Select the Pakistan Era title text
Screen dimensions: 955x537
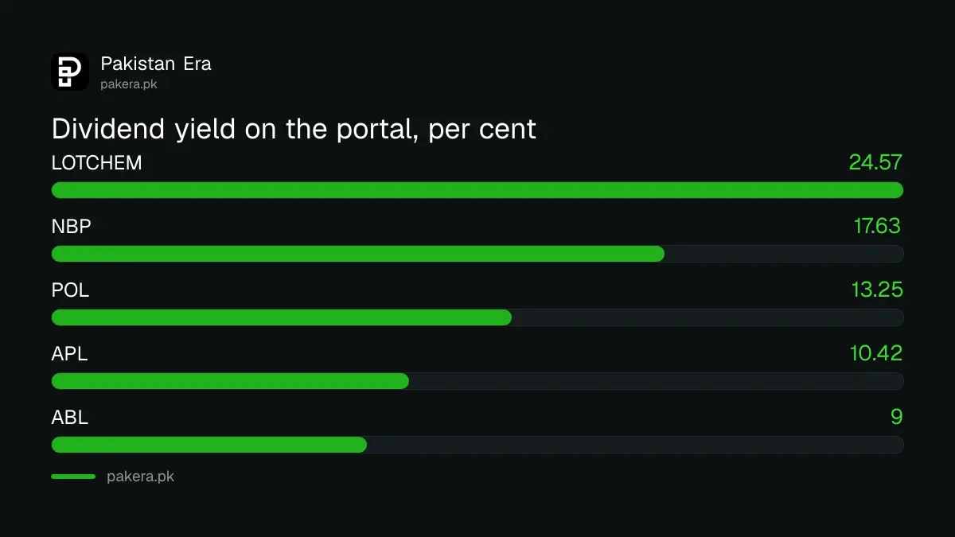tap(156, 64)
